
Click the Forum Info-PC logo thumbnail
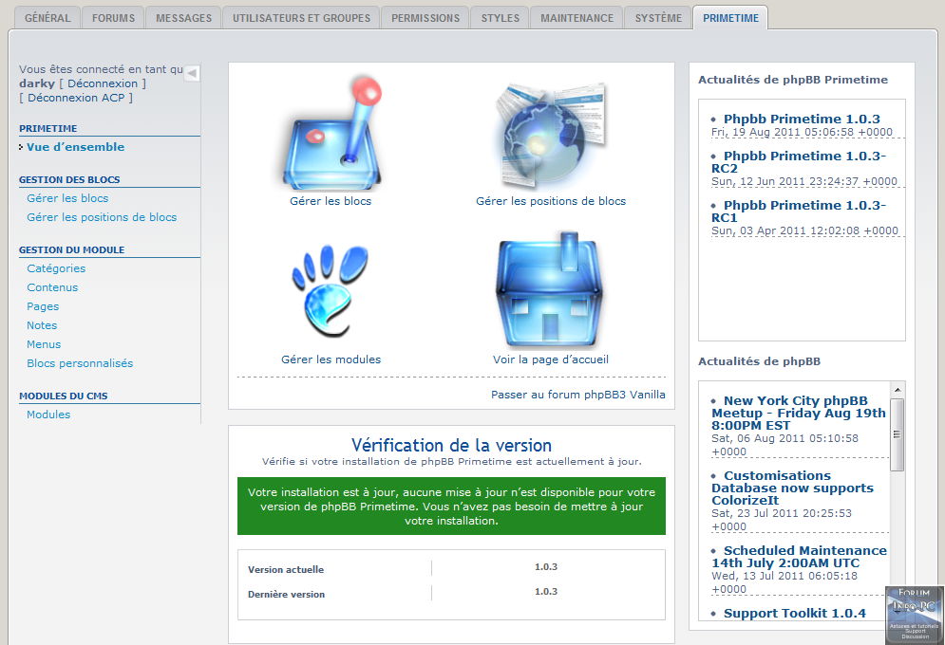tap(915, 615)
